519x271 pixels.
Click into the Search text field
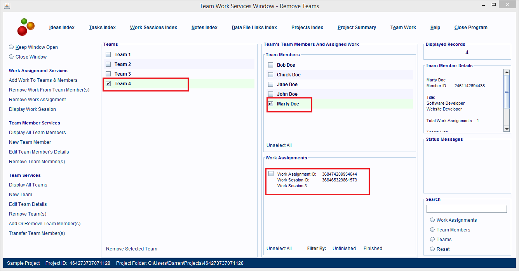[x=467, y=209]
